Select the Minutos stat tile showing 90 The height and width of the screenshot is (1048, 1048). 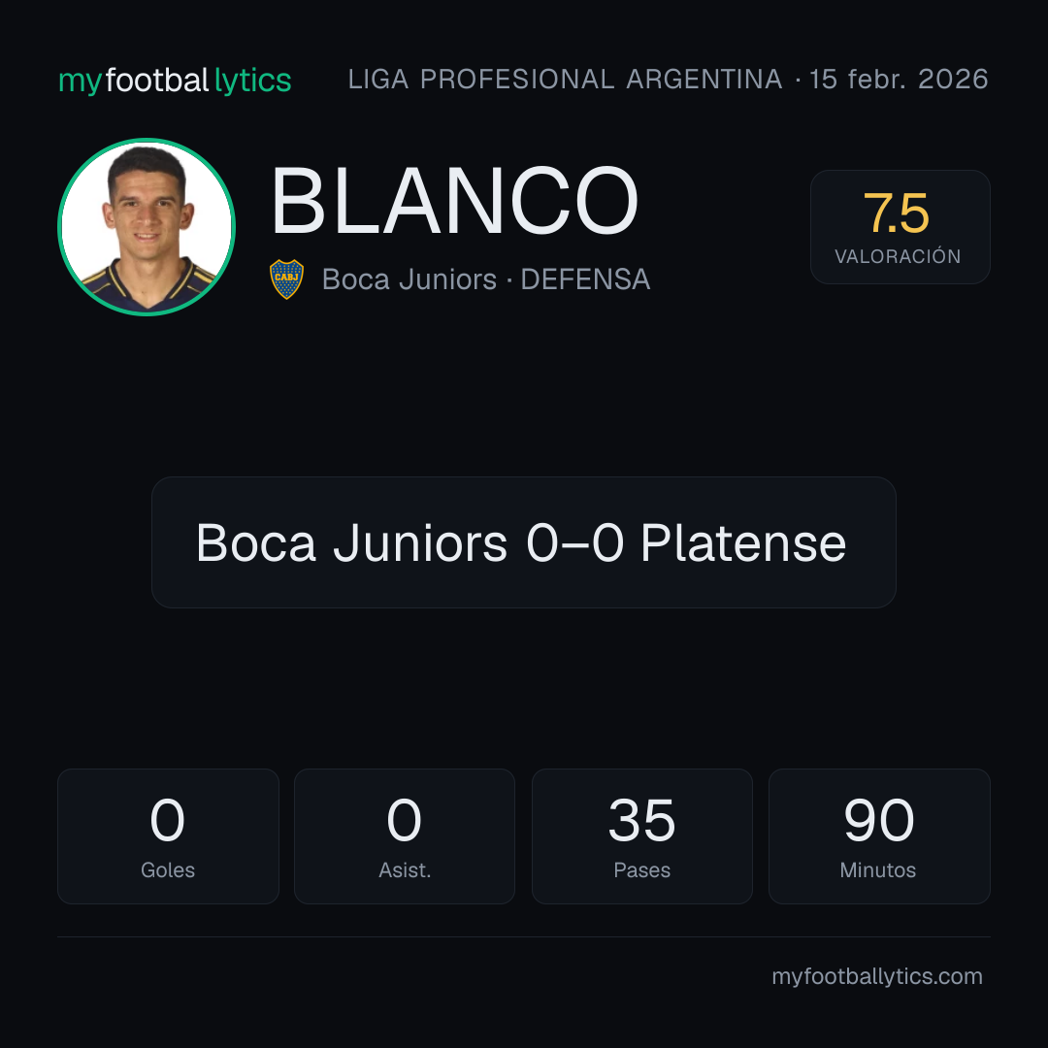coord(879,836)
